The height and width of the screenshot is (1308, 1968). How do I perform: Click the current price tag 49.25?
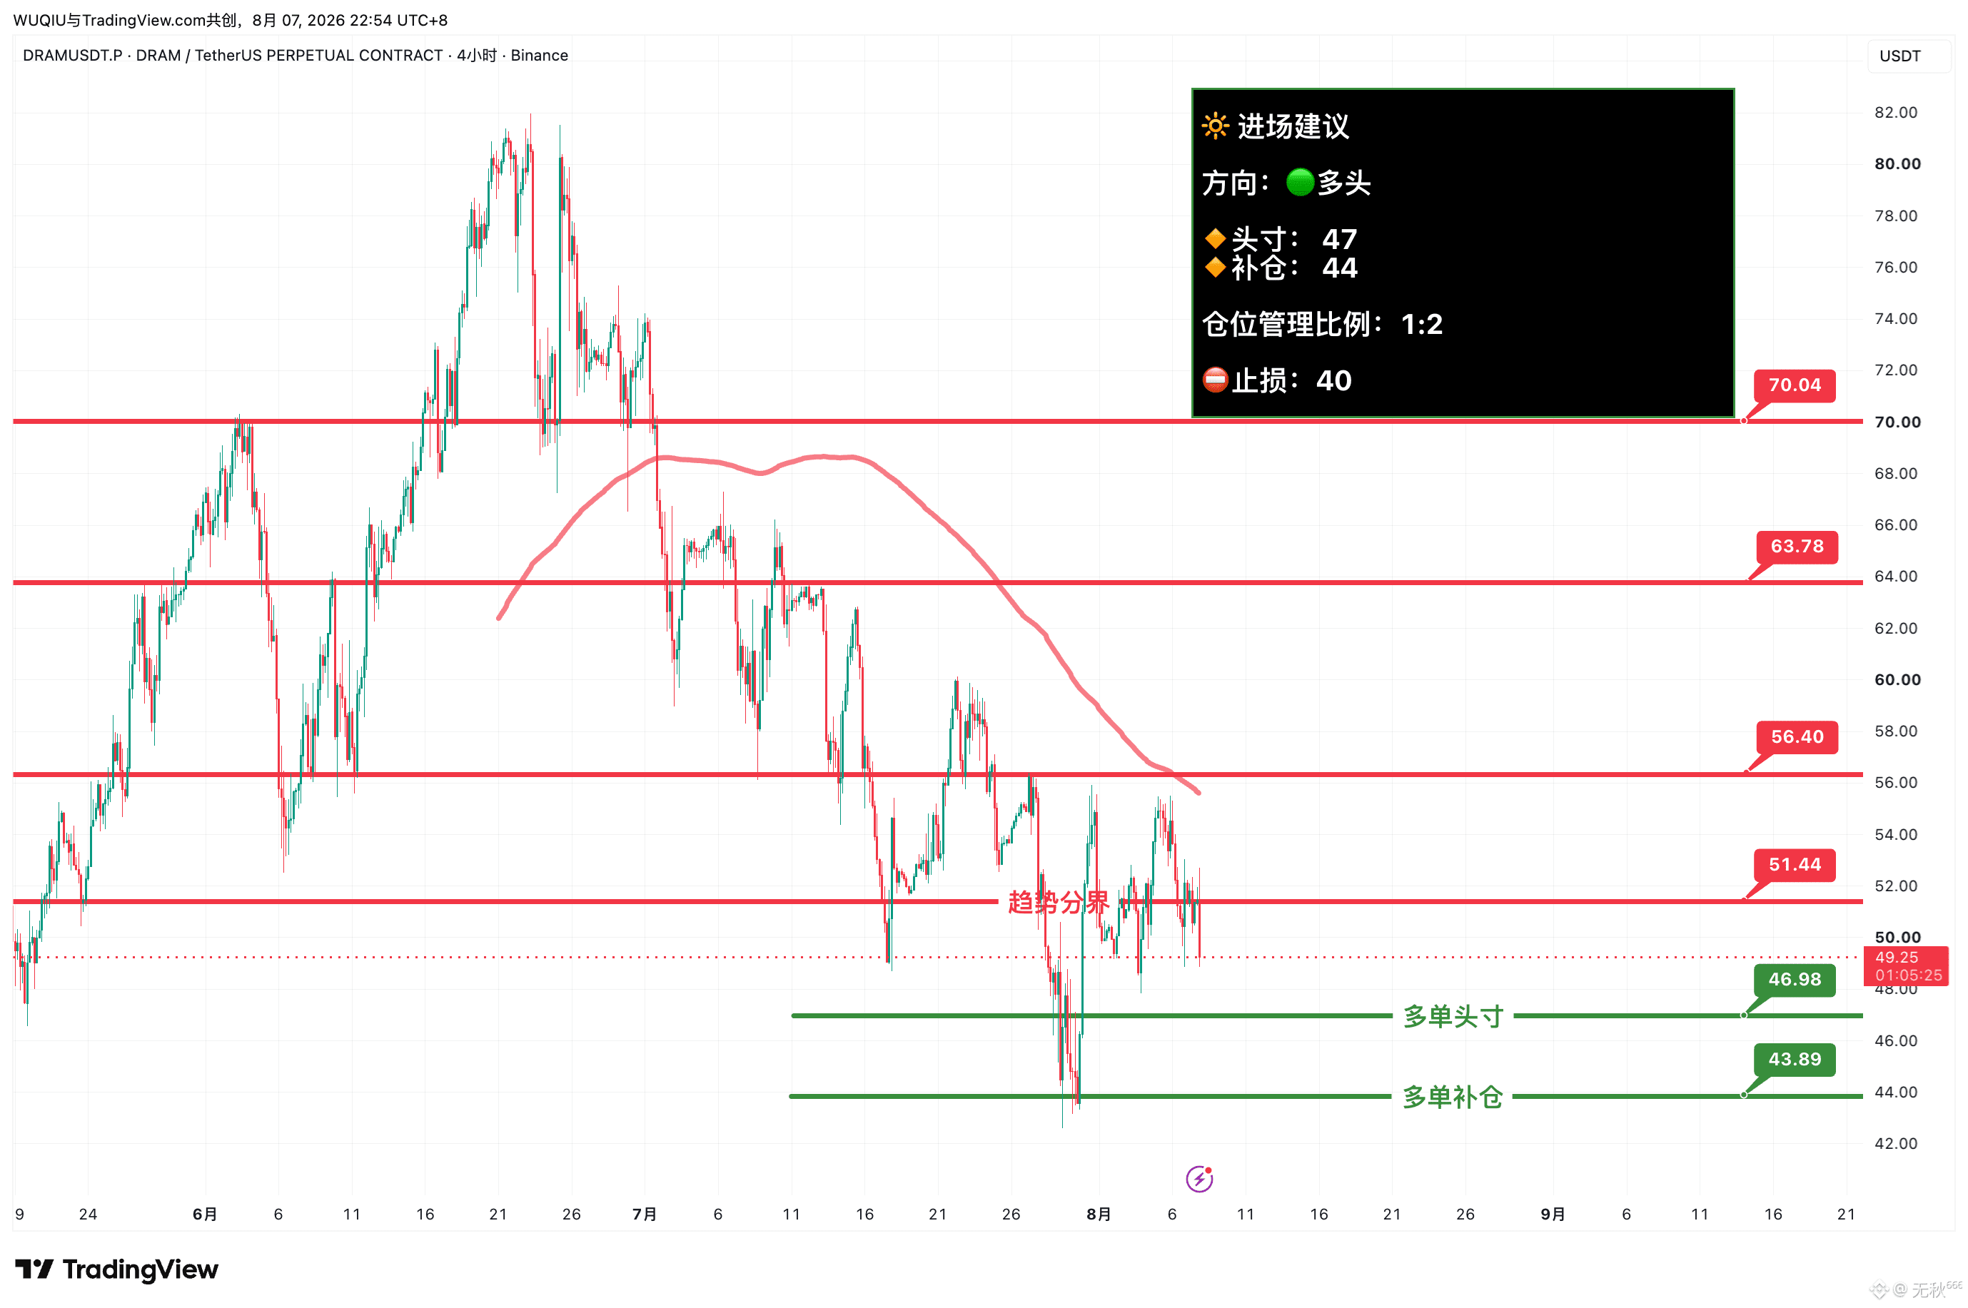(1907, 966)
